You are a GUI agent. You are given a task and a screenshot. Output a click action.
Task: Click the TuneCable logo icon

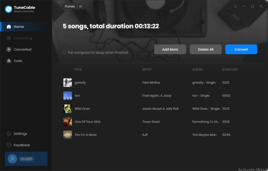8,9
